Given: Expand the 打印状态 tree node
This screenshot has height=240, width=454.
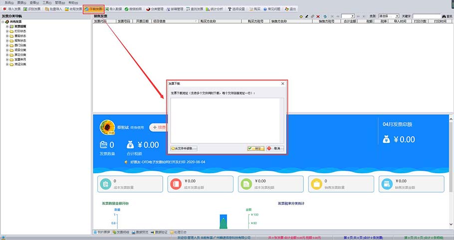Looking at the screenshot, I should click(7, 31).
